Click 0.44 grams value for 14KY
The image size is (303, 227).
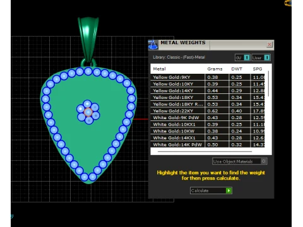[x=213, y=91]
